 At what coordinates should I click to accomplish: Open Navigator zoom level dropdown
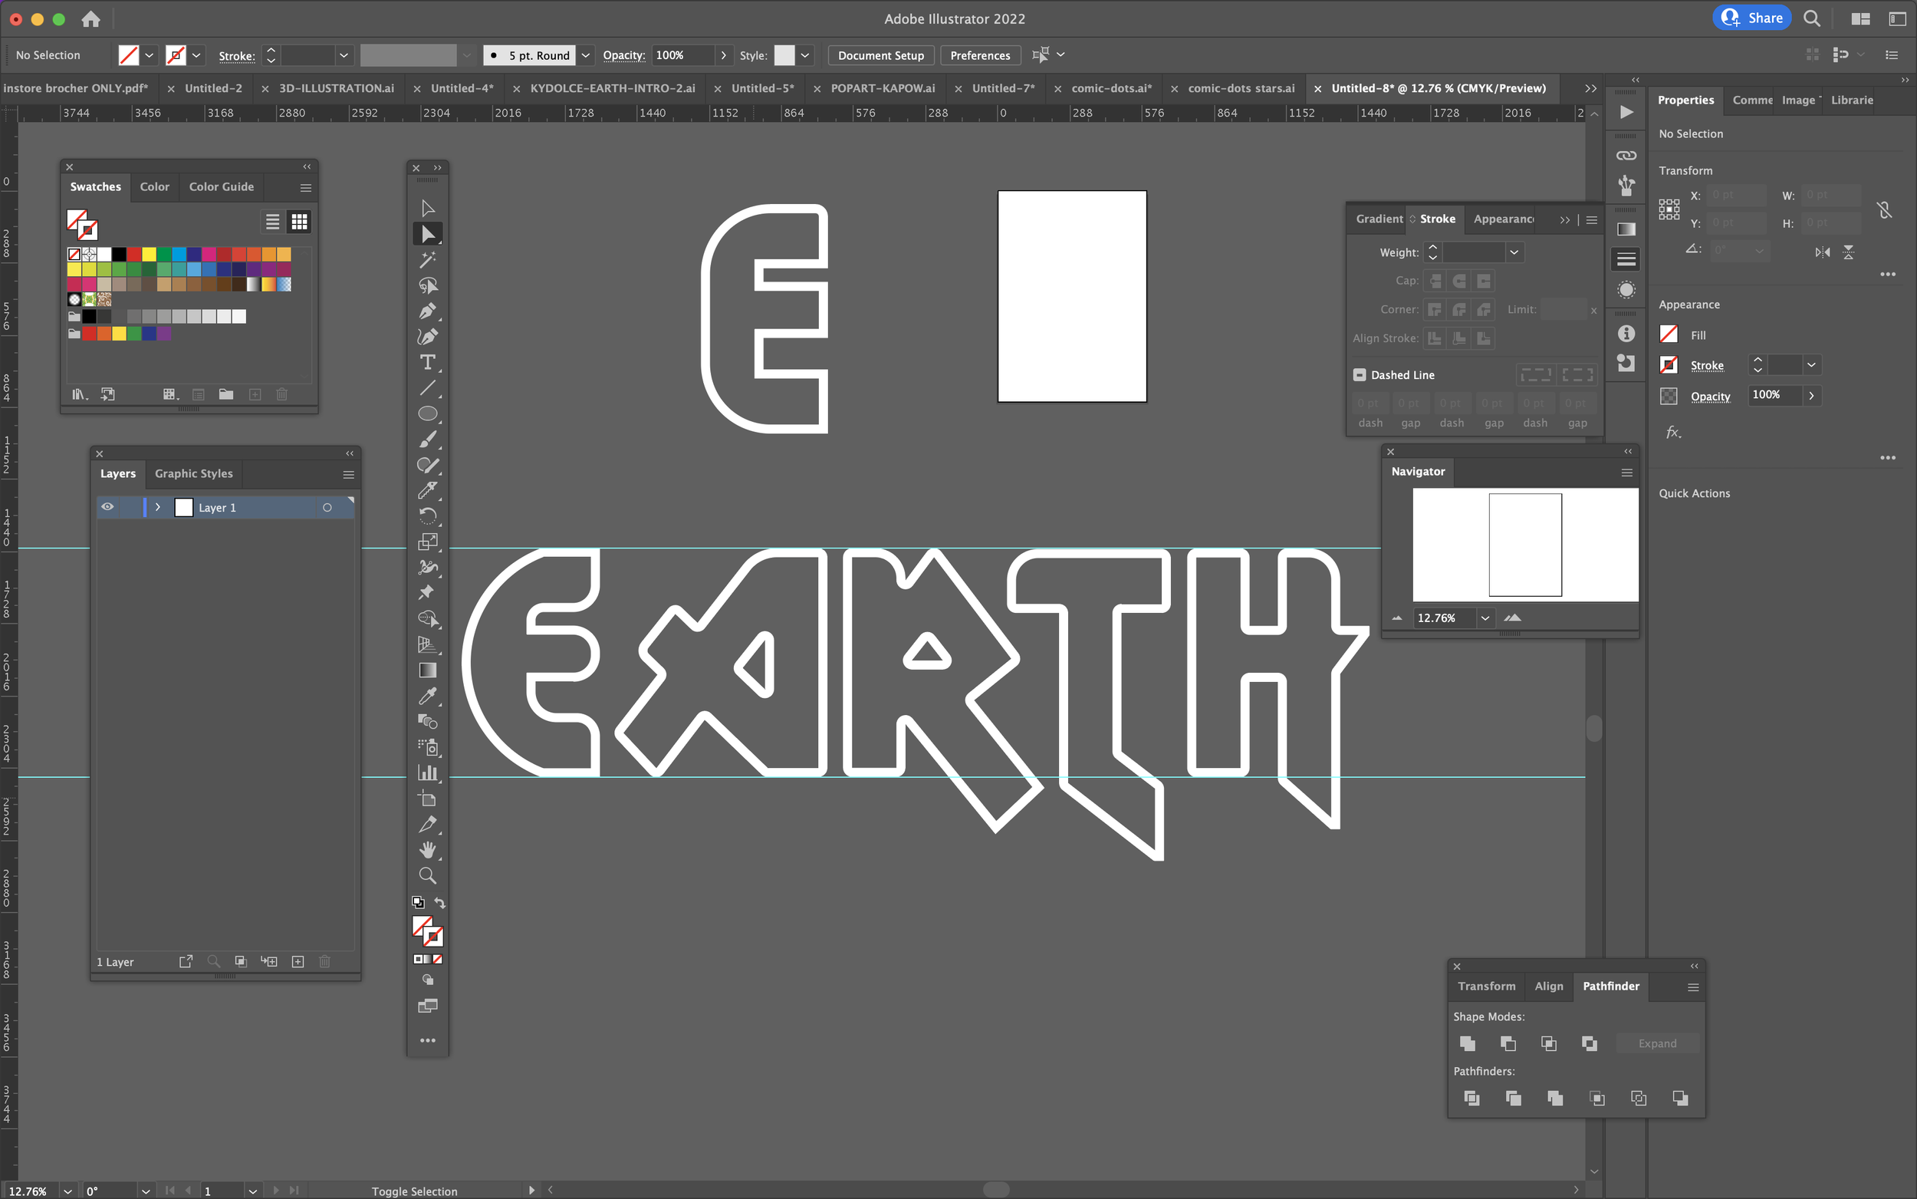tap(1485, 618)
